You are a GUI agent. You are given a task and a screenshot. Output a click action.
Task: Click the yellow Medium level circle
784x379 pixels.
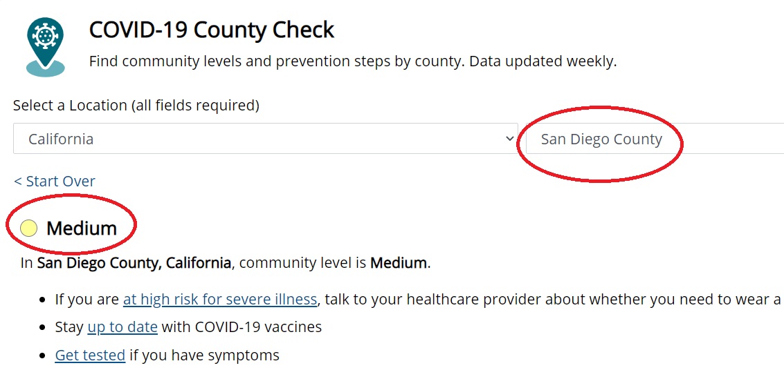(28, 229)
